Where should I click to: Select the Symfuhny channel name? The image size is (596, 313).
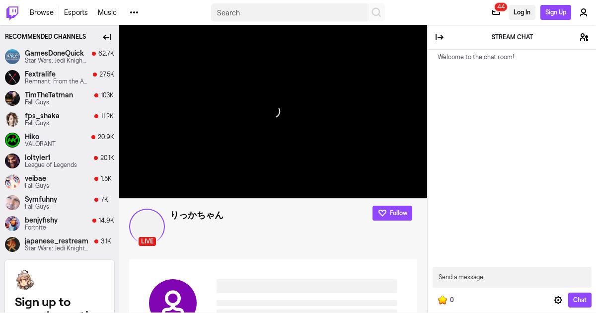(41, 199)
